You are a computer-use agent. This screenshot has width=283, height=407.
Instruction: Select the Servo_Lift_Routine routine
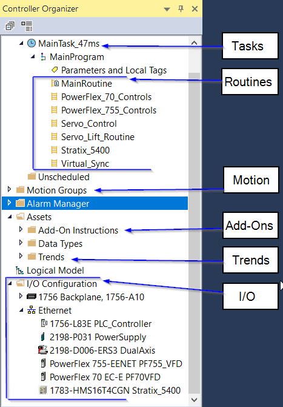tap(98, 137)
